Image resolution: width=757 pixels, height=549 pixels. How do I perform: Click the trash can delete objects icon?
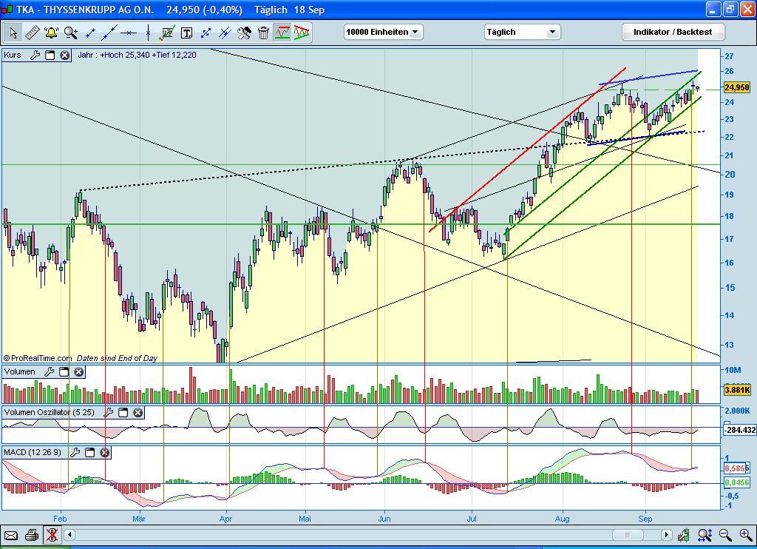point(263,33)
